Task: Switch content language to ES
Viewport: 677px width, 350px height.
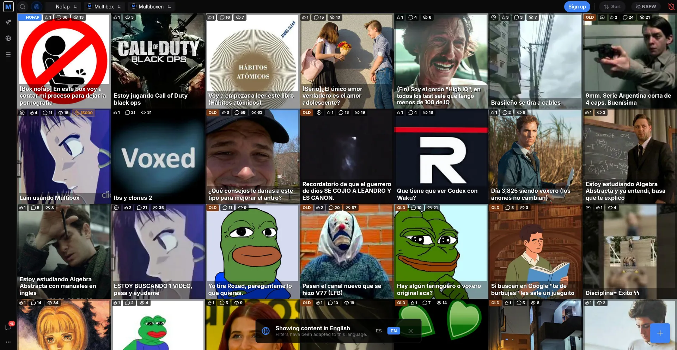Action: 379,331
